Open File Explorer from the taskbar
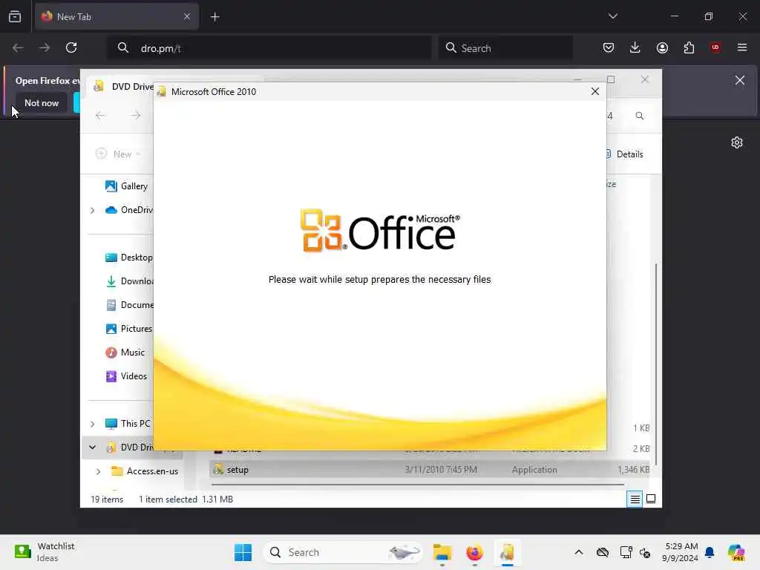 tap(442, 552)
